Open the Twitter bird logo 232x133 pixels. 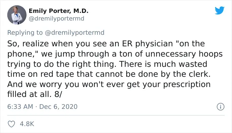tap(219, 10)
